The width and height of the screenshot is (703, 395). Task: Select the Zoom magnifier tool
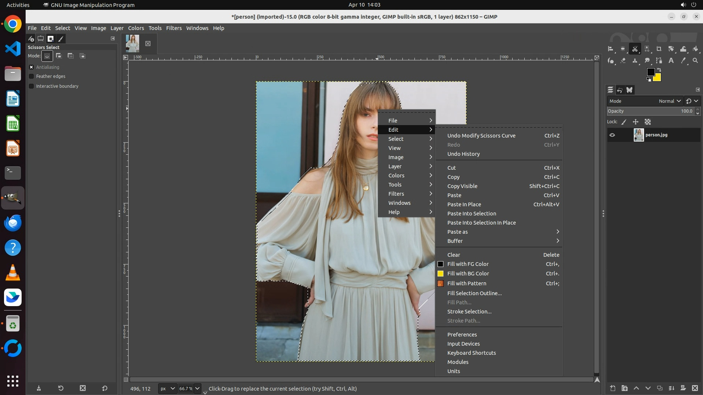click(x=695, y=61)
